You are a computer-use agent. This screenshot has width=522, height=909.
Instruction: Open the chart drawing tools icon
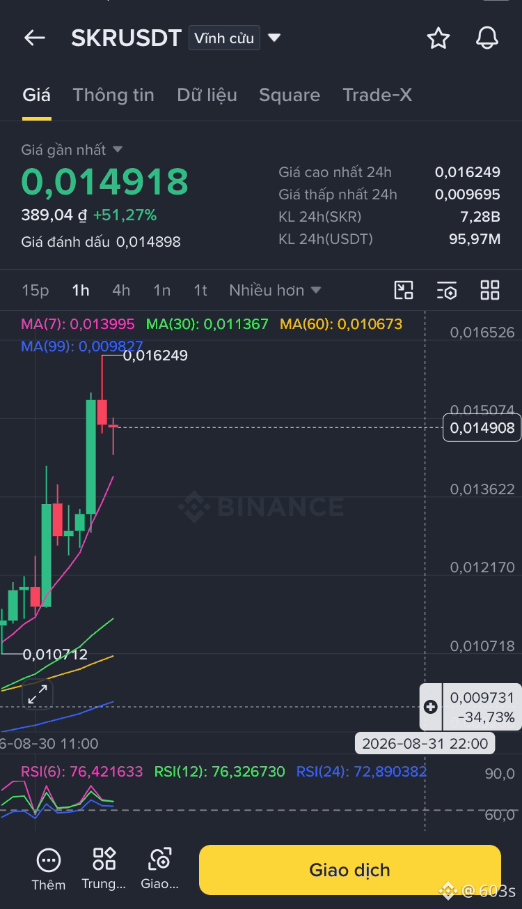coord(404,290)
